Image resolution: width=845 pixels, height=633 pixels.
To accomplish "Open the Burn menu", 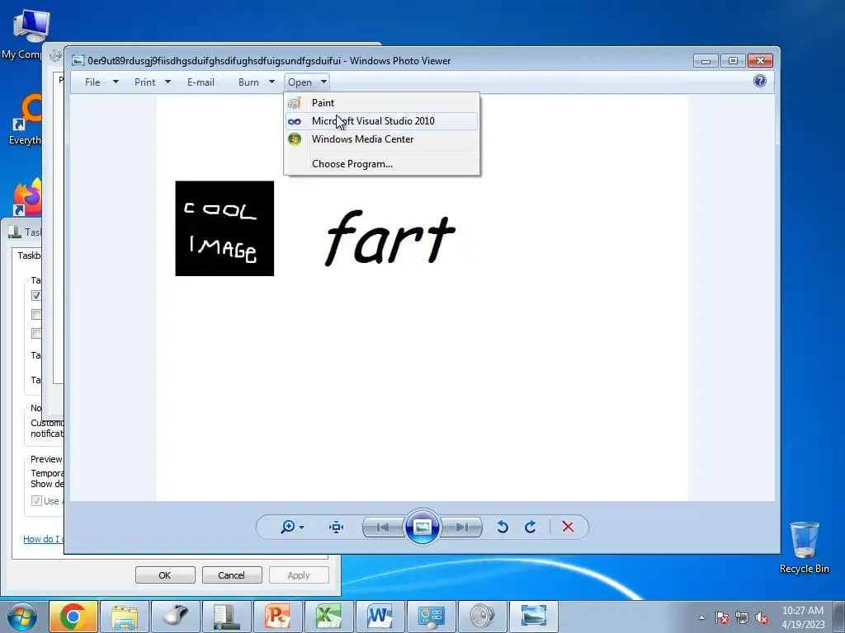I will pyautogui.click(x=248, y=82).
